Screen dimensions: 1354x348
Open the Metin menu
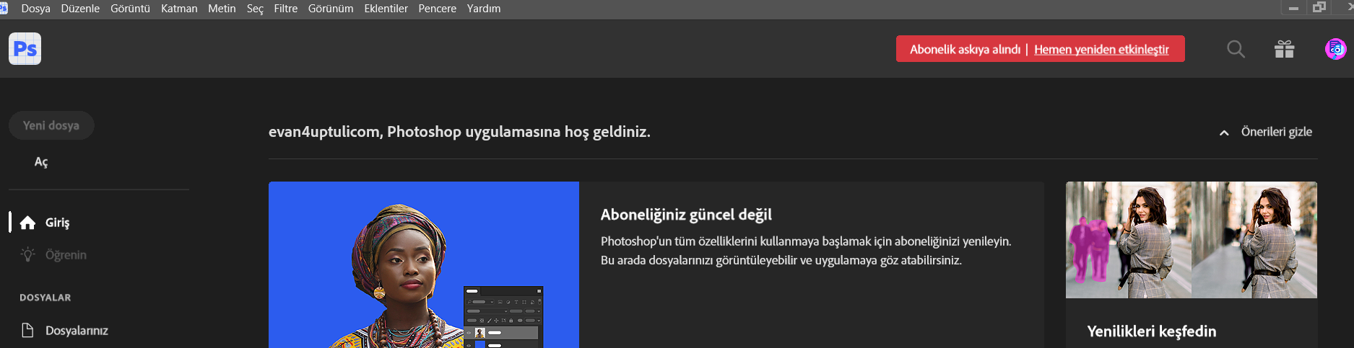tap(222, 9)
